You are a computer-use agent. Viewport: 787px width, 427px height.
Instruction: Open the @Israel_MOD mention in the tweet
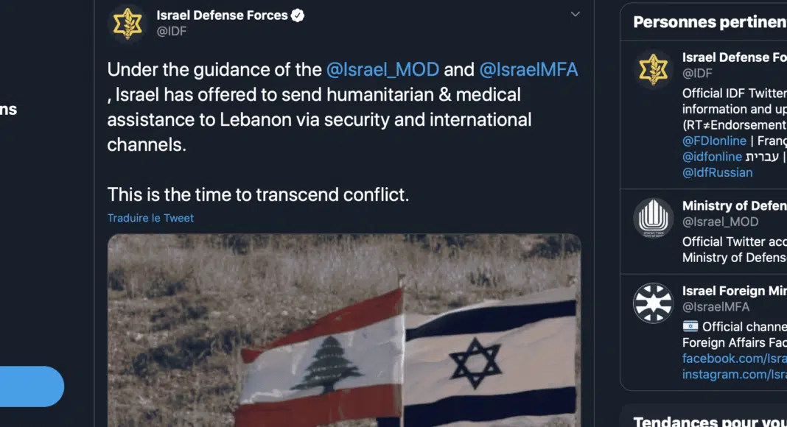pyautogui.click(x=382, y=70)
